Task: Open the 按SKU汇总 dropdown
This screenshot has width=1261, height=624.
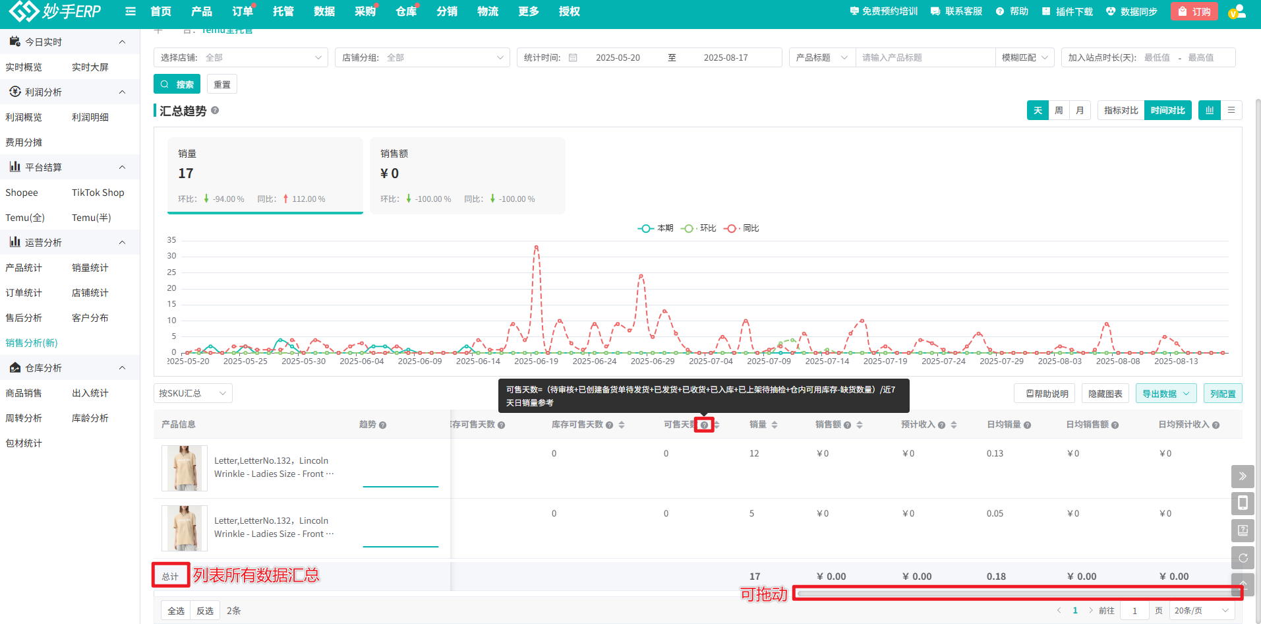Action: pyautogui.click(x=192, y=394)
